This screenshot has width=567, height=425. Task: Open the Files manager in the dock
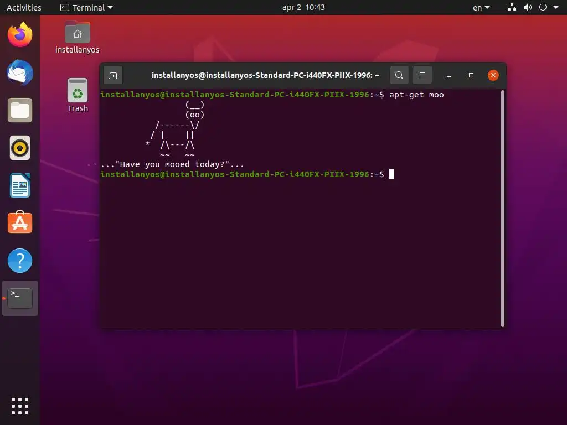[x=20, y=110]
